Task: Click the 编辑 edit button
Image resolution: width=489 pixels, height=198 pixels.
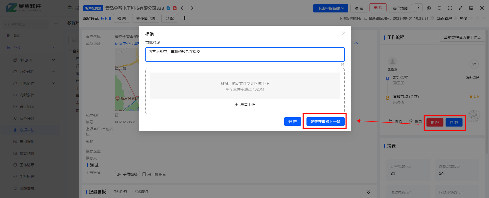Action: click(359, 8)
